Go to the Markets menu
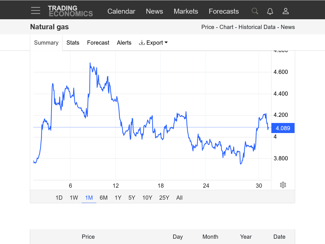This screenshot has width=325, height=244. (186, 11)
